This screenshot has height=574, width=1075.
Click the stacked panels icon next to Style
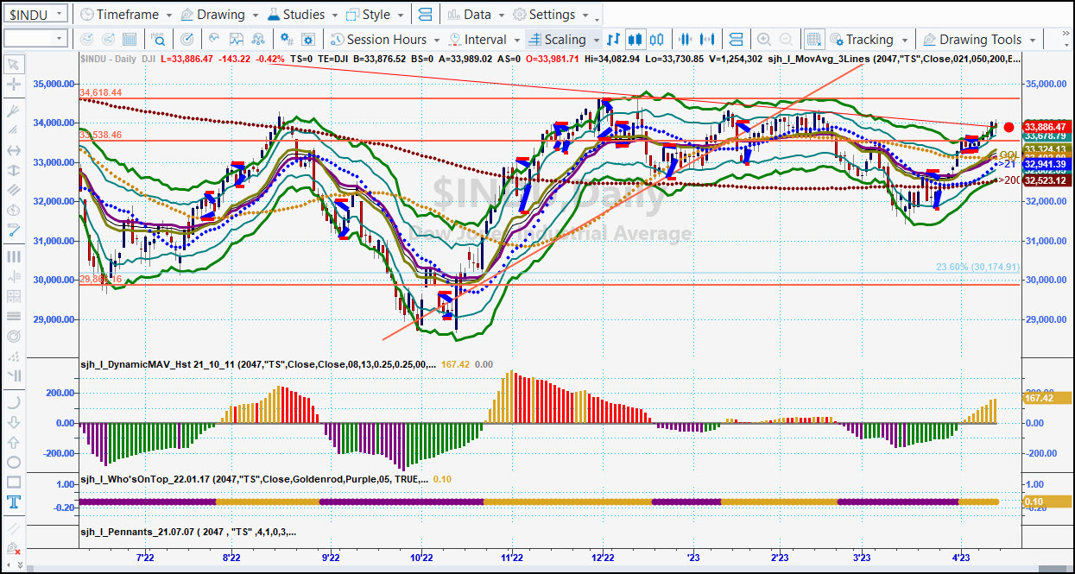(x=424, y=15)
